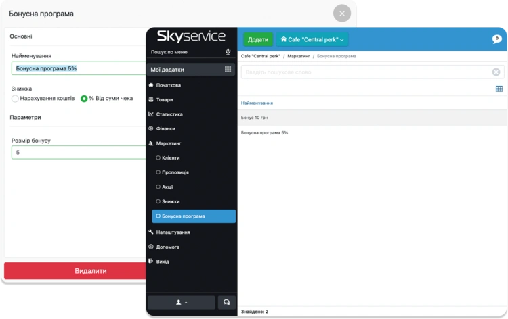Click the Статистика chart icon
The height and width of the screenshot is (319, 508).
pyautogui.click(x=151, y=114)
